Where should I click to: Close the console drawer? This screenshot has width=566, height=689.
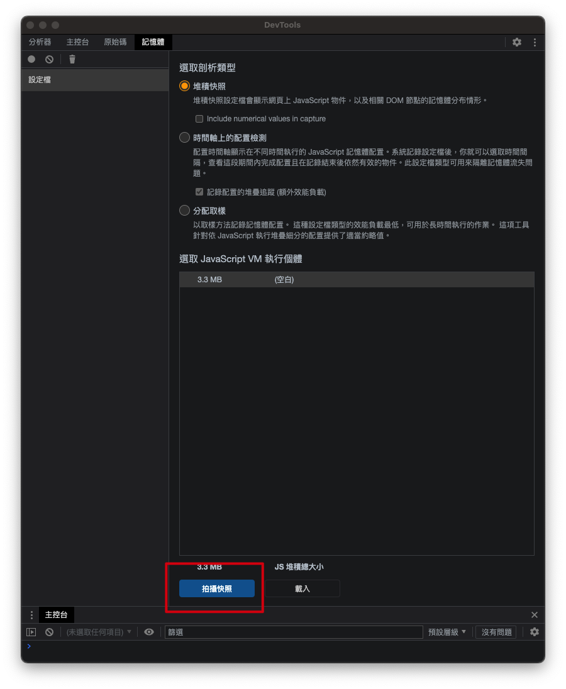pyautogui.click(x=534, y=615)
